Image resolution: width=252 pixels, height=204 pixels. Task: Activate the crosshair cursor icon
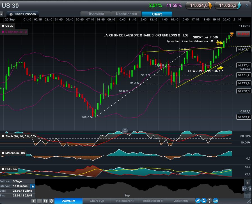coord(210,201)
